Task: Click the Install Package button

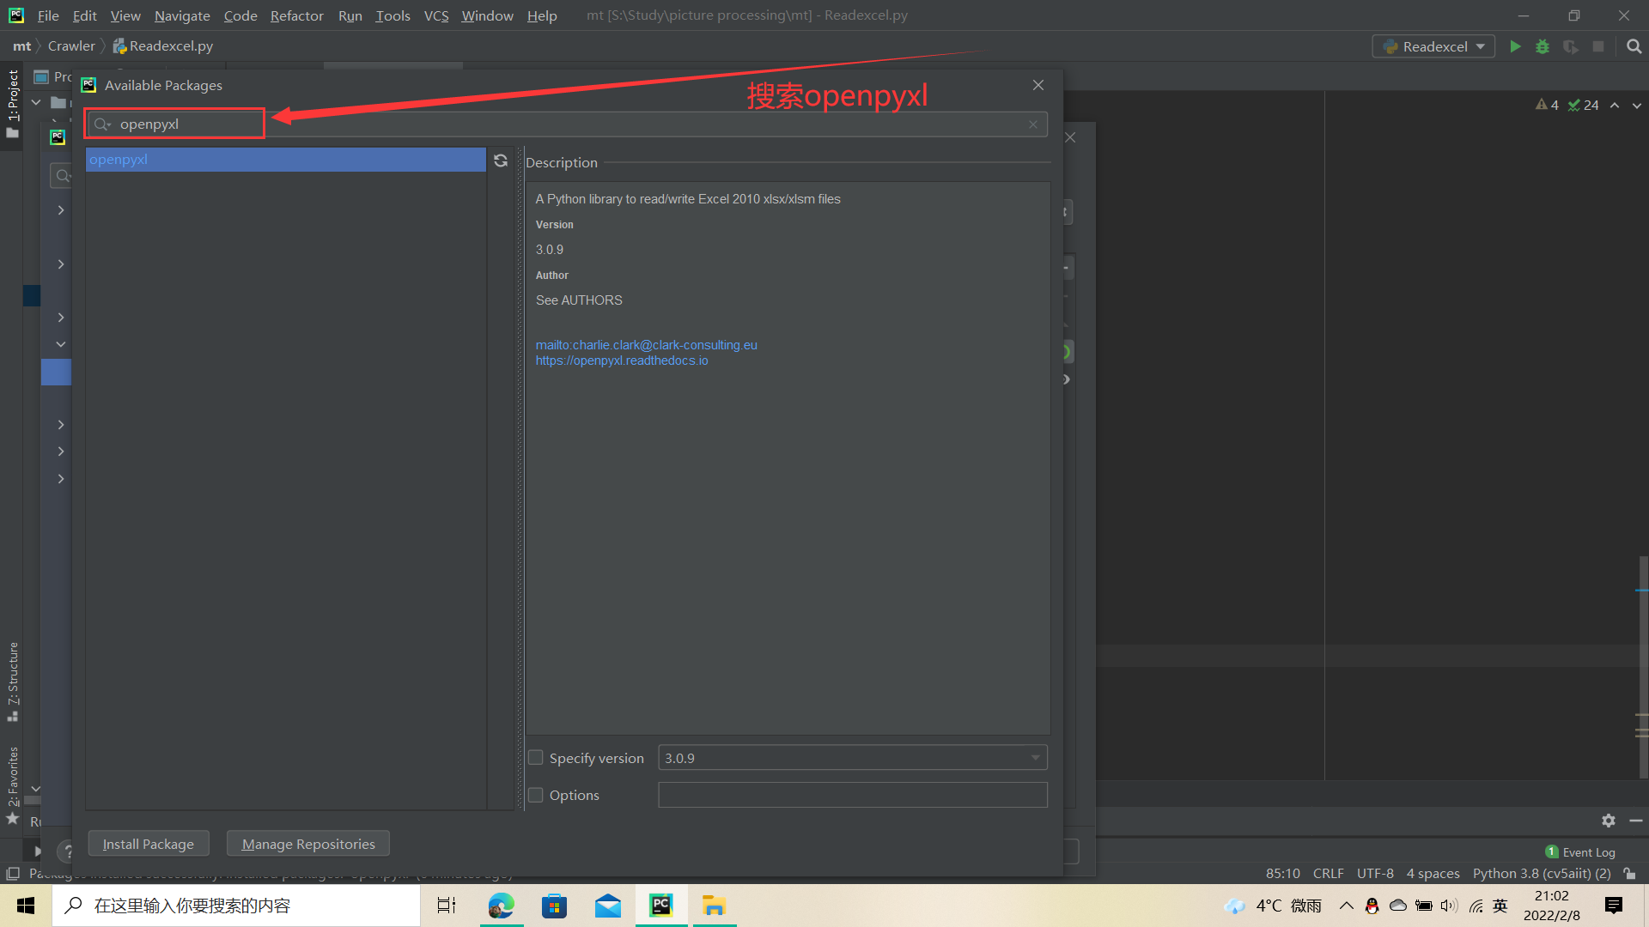Action: (149, 843)
